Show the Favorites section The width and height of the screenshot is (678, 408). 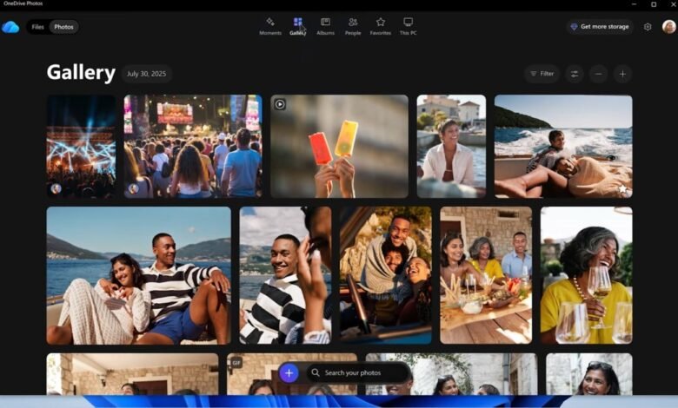coord(380,25)
